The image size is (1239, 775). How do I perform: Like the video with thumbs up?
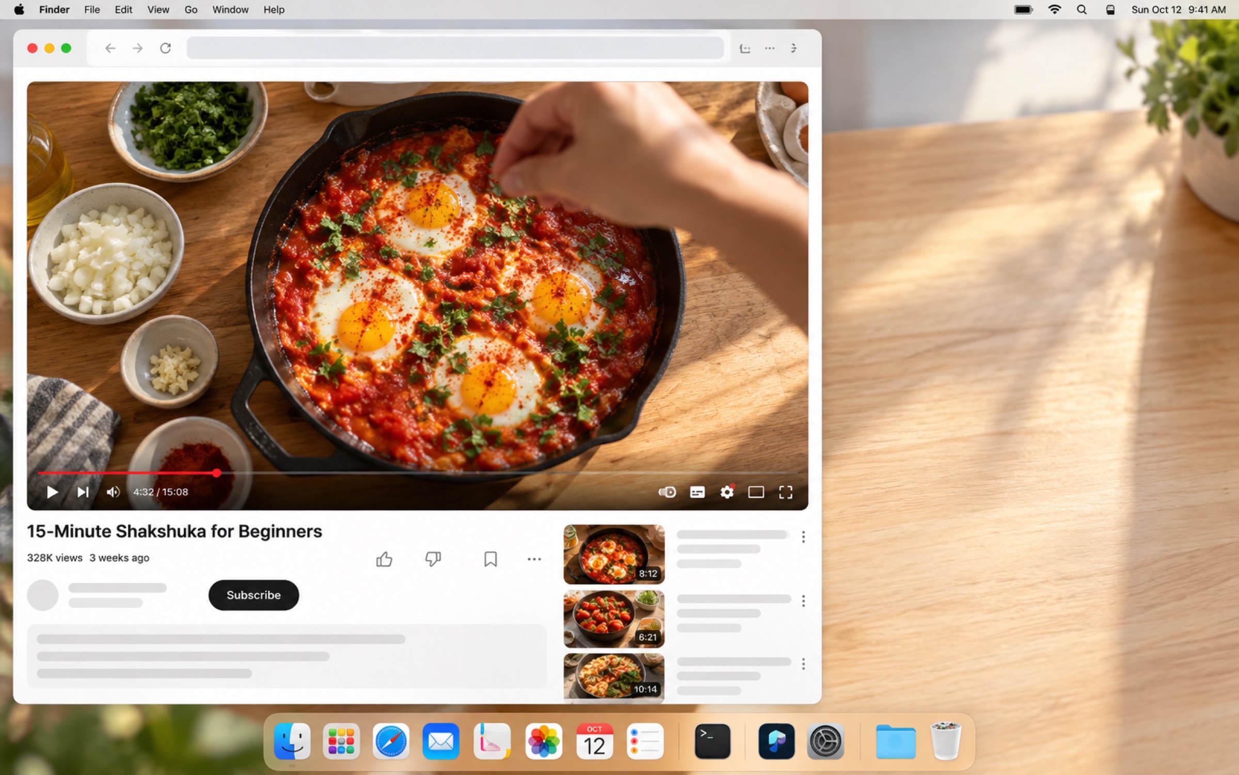pos(384,559)
